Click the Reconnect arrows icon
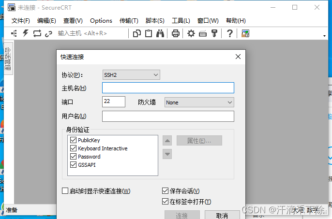This screenshot has height=219, width=332. click(37, 33)
